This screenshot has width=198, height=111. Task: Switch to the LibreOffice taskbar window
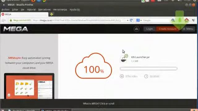[x=23, y=110]
